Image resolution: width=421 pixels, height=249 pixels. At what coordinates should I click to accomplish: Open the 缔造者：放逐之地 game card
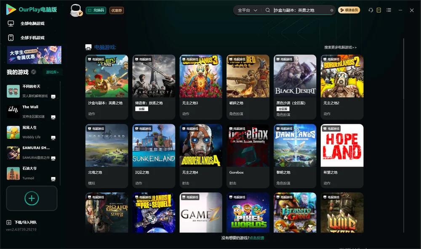[154, 87]
